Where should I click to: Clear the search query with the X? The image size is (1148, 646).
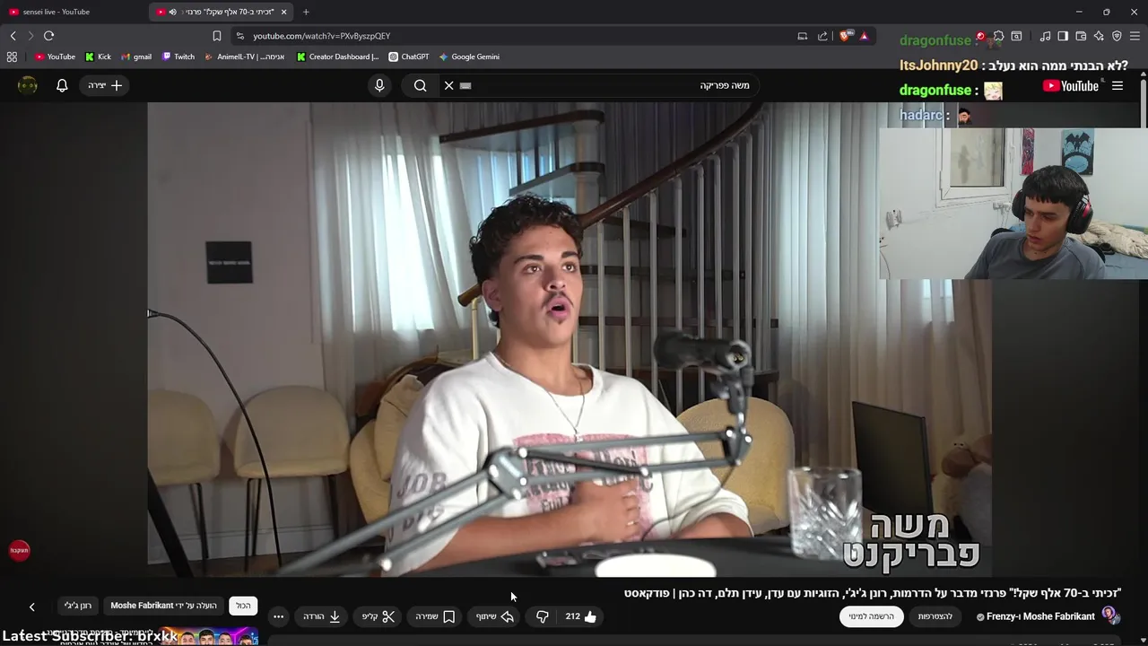pyautogui.click(x=448, y=85)
